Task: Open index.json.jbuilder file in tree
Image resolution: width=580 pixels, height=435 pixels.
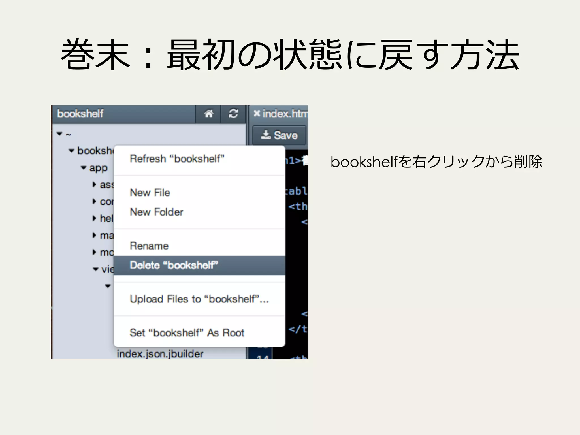Action: (160, 354)
